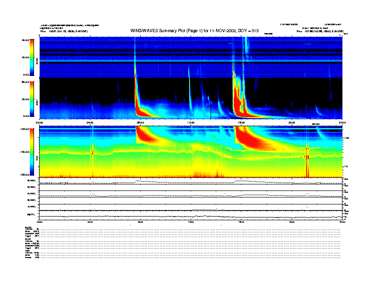
Task: Click the RAD2 color scale bar
Action: point(32,58)
